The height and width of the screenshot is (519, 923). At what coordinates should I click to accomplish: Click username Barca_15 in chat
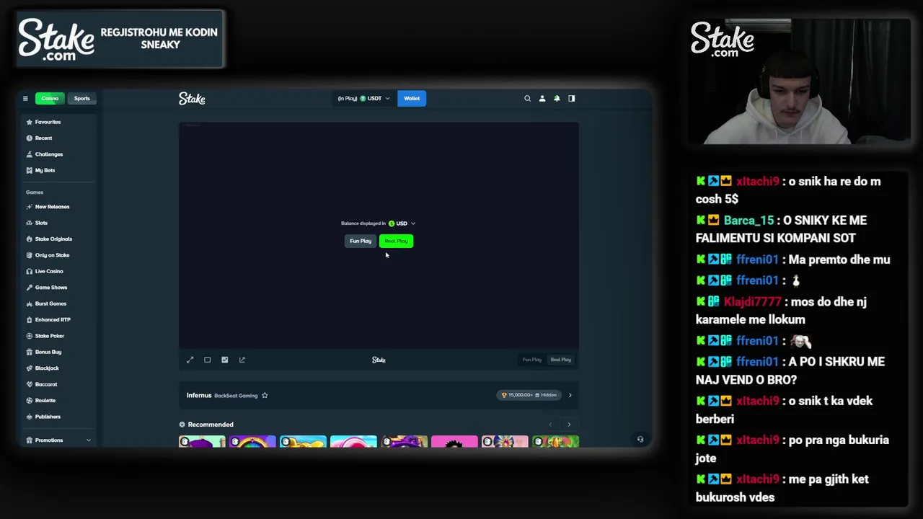(748, 221)
